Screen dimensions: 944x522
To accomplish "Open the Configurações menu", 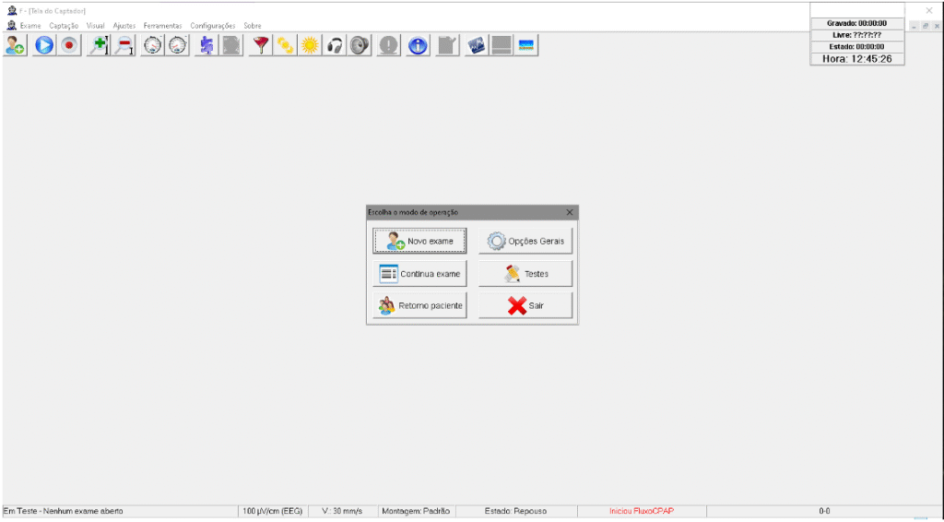I will [x=212, y=26].
